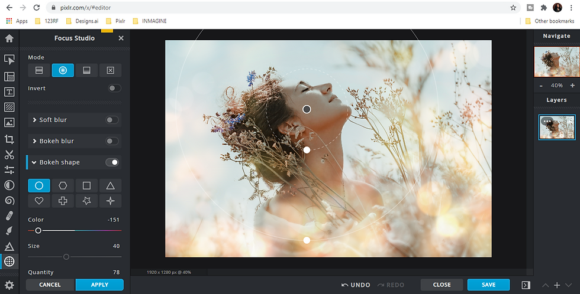Open the Other bookmarks folder

point(550,21)
